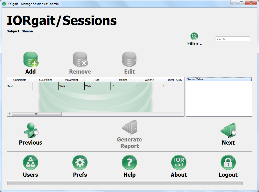Image resolution: width=259 pixels, height=192 pixels.
Task: Click the progress bar at the bottom
Action: click(125, 183)
